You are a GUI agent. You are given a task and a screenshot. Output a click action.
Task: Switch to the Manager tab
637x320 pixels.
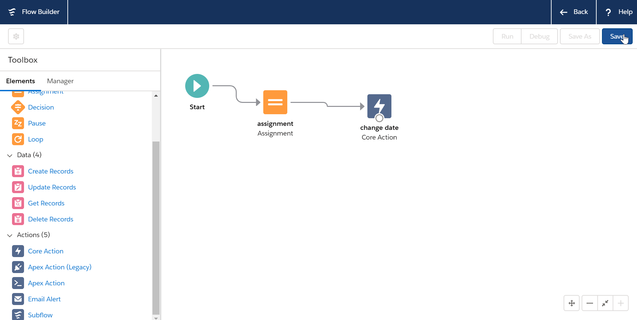coord(60,81)
